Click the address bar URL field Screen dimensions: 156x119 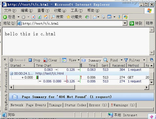70,24
